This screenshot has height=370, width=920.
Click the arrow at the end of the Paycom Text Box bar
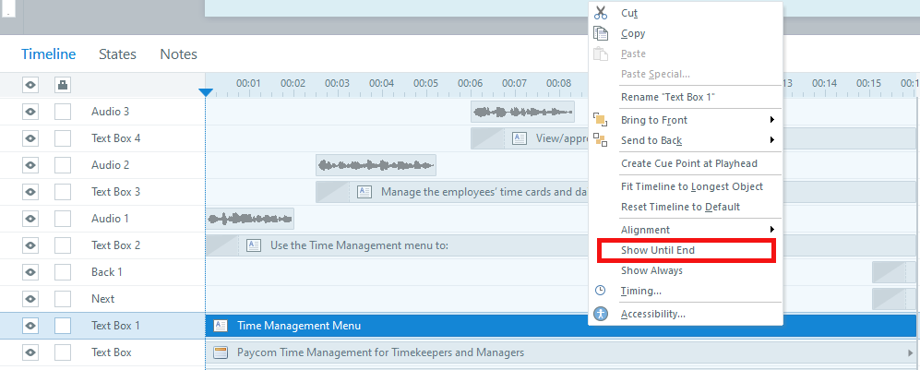910,352
